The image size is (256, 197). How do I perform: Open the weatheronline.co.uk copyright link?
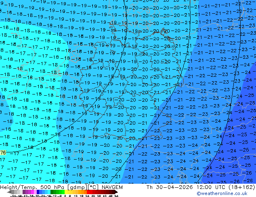point(222,193)
